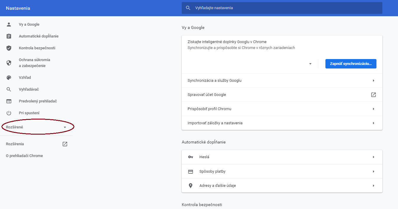
Task: Open O prehliadači Chrome
Action: 24,156
